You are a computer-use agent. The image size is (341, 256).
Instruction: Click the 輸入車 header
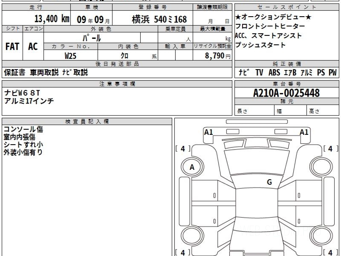[x=175, y=46]
